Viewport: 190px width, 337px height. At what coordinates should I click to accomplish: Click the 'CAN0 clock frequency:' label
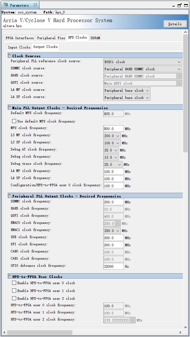pyautogui.click(x=30, y=251)
